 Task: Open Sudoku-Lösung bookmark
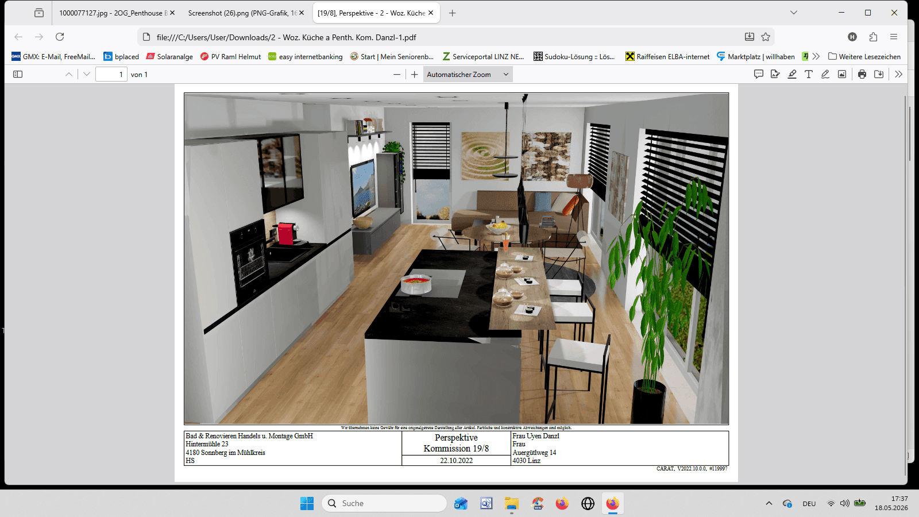point(574,56)
